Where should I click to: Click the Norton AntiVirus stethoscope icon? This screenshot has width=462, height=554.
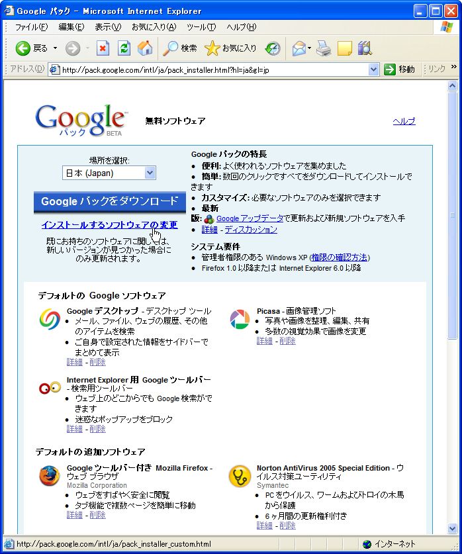click(x=240, y=476)
